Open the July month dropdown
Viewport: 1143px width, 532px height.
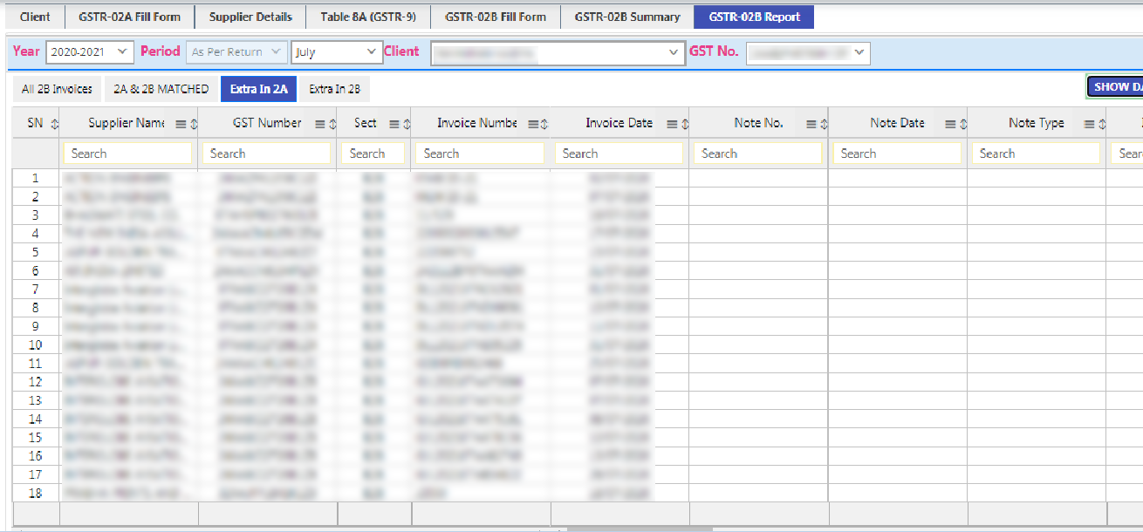(x=336, y=52)
